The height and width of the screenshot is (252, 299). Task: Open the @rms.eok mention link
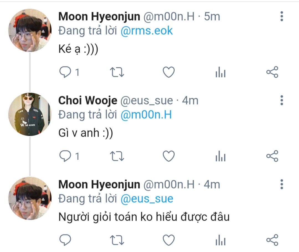[x=147, y=31]
